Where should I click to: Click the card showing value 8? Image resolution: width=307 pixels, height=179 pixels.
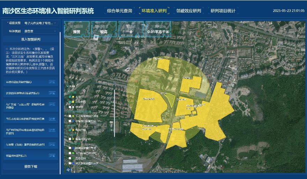coord(131,29)
